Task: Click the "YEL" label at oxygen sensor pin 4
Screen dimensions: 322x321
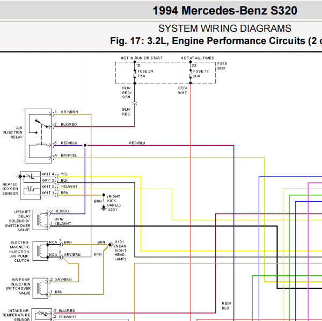Action: [x=64, y=174]
